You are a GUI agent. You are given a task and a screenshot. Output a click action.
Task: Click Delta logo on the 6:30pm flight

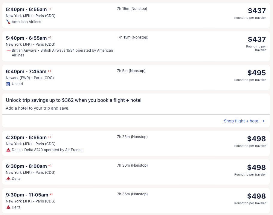(x=8, y=179)
